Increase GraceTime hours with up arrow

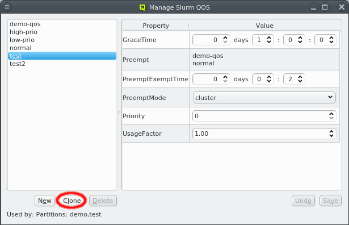pos(269,37)
